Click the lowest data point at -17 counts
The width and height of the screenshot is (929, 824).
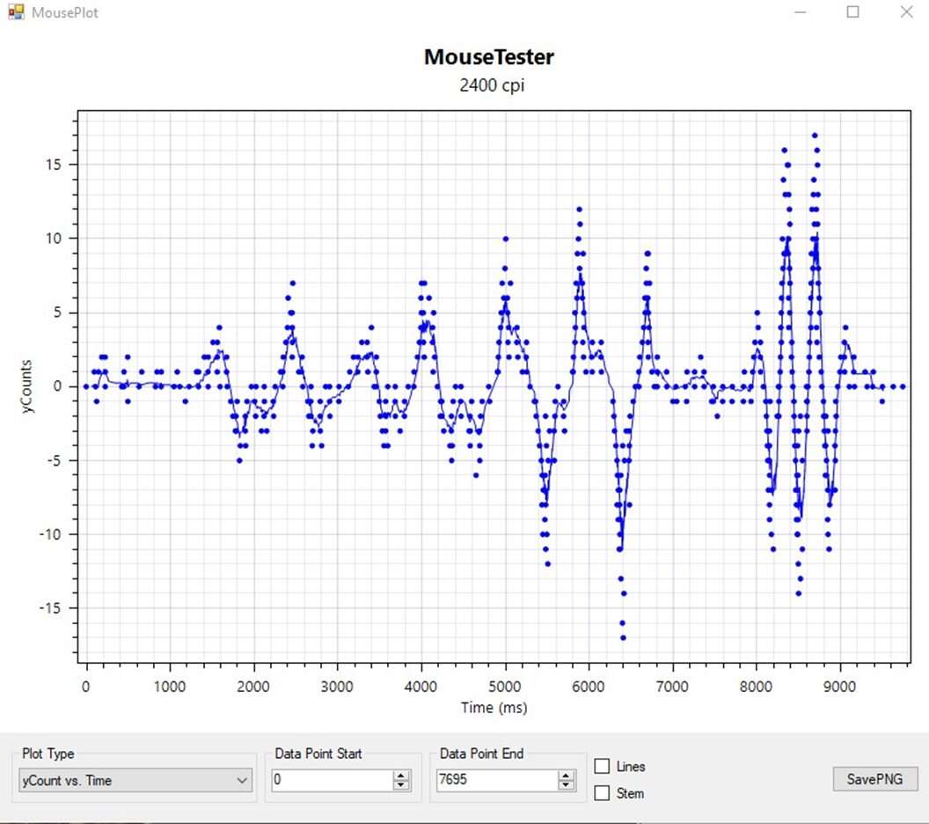(x=622, y=637)
